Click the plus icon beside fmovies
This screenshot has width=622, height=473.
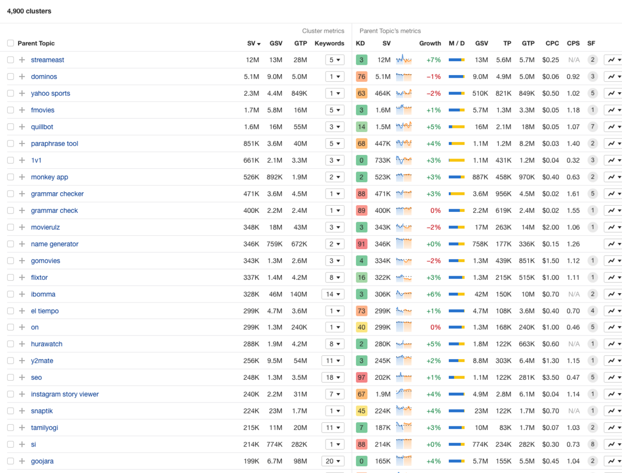tap(21, 110)
